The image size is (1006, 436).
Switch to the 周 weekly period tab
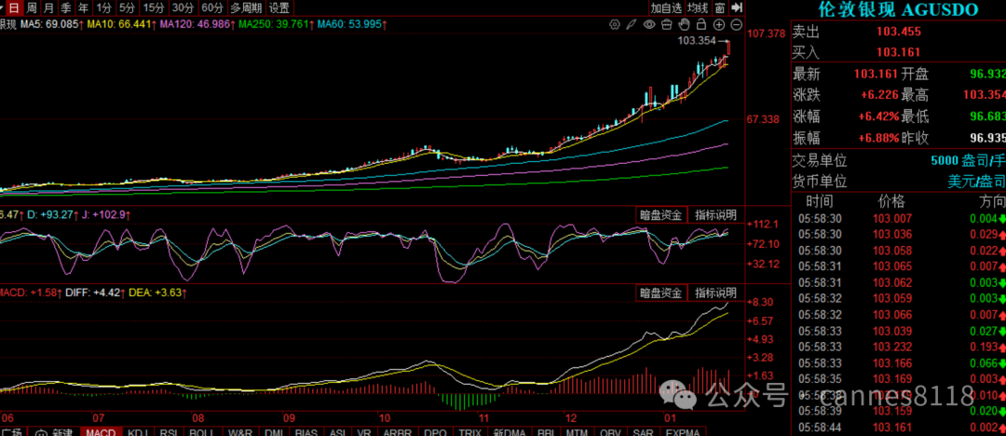pyautogui.click(x=32, y=7)
